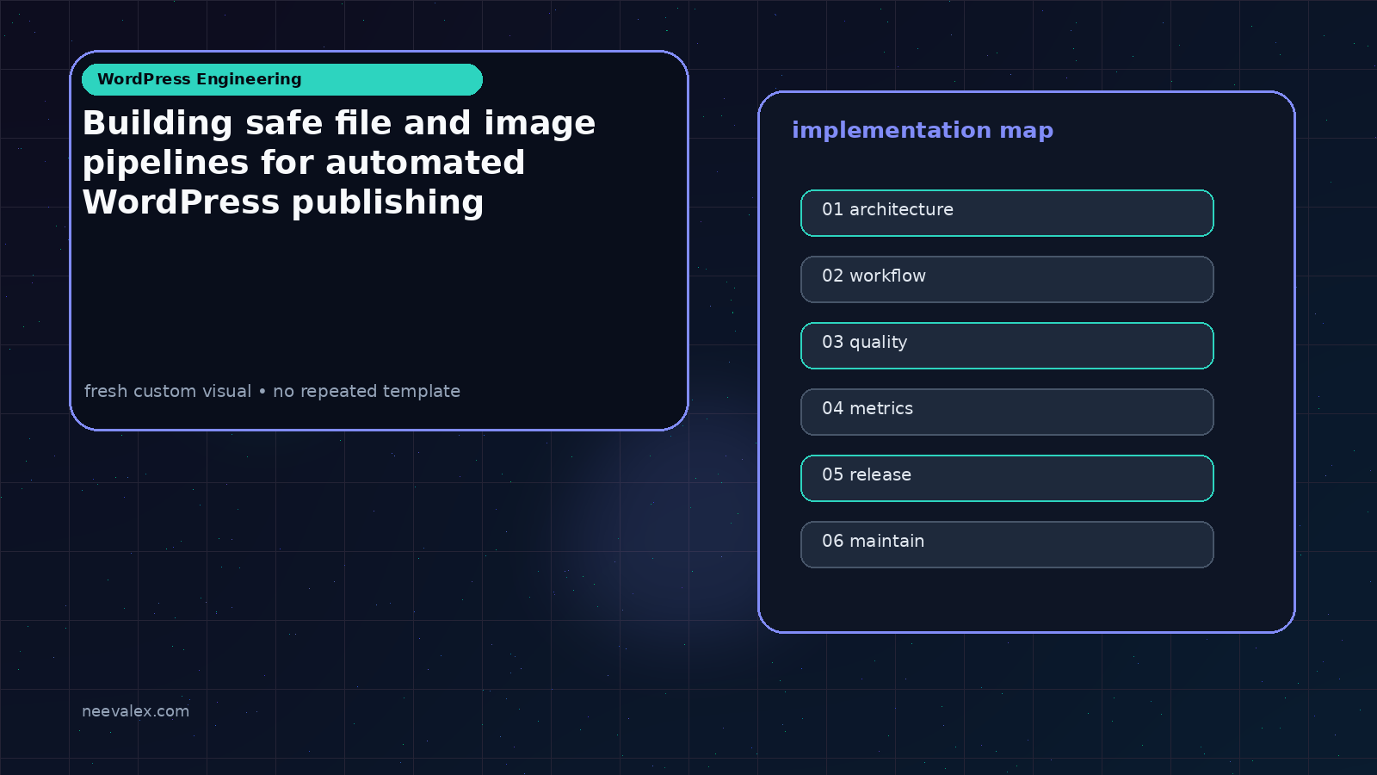Click the WordPress Engineering badge
This screenshot has height=775, width=1377.
[282, 79]
